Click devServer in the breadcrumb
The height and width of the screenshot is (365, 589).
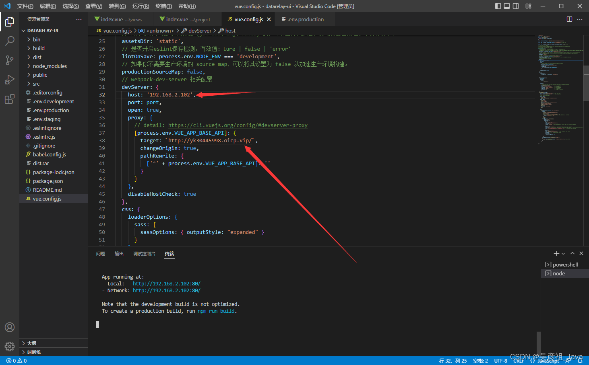[200, 31]
